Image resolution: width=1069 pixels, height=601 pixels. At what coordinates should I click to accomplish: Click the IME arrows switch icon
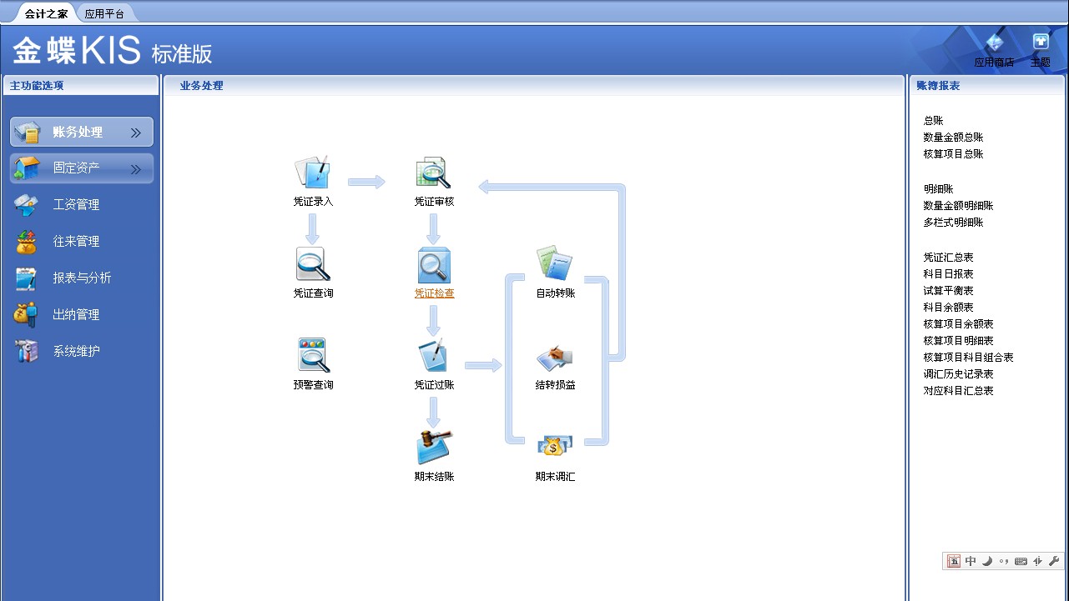tap(1038, 561)
